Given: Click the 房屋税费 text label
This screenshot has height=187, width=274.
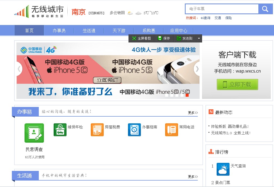Looking at the screenshot, I should [112, 127].
